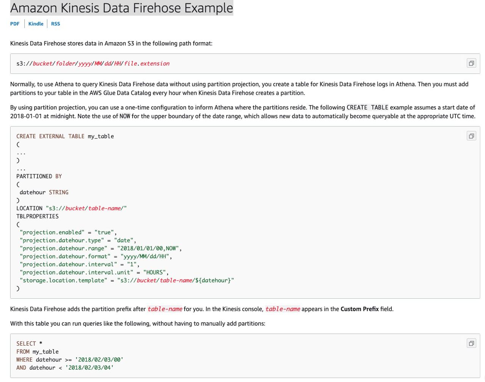Click the LOCATION s3://bucket/table-name line
Viewport: 485px width, 382px height.
72,208
